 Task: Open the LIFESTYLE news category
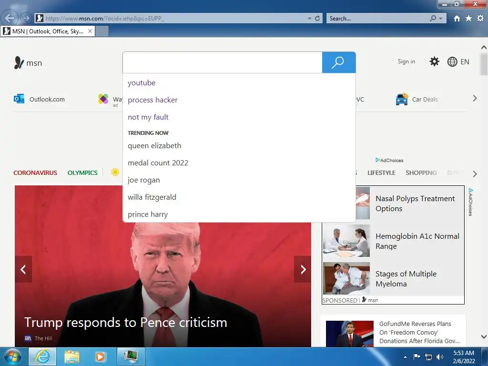pyautogui.click(x=381, y=173)
